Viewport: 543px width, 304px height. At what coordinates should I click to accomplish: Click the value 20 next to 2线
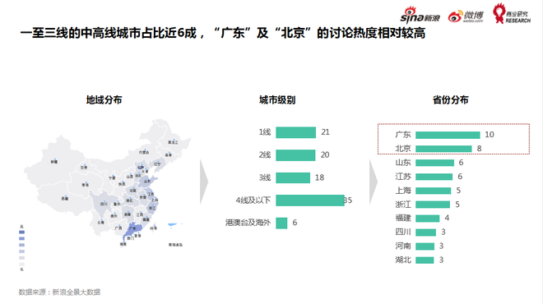325,155
